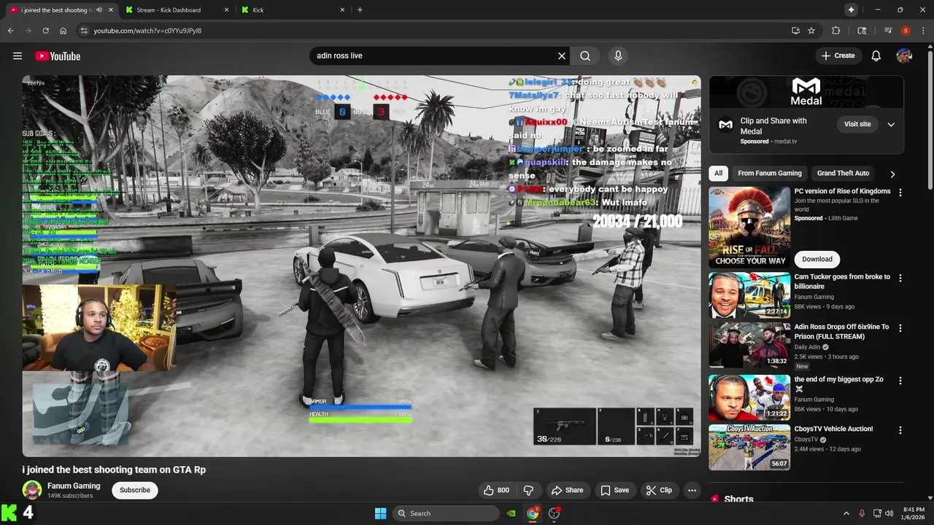
Task: Expand the Medal ad details chevron
Action: click(891, 125)
